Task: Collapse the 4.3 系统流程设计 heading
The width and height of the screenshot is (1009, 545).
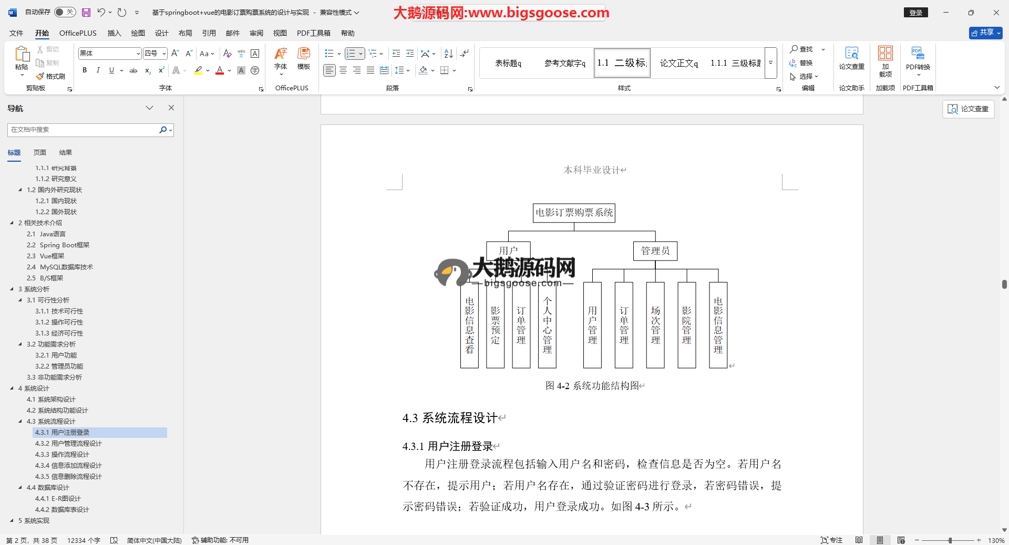Action: 20,422
